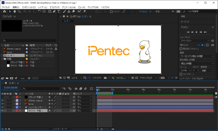Open the graph editor icon
The height and width of the screenshot is (131, 218).
click(x=91, y=89)
